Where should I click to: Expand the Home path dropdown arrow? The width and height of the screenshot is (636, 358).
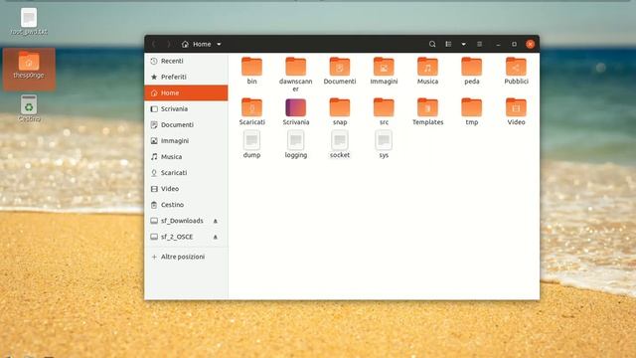pos(219,44)
